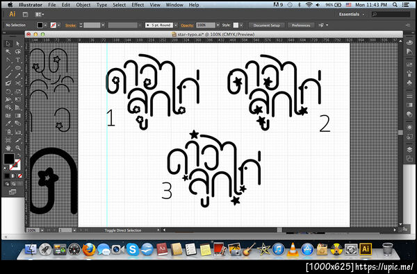This screenshot has width=417, height=274.
Task: Switch to Draw Normal mode
Action: tap(7, 183)
